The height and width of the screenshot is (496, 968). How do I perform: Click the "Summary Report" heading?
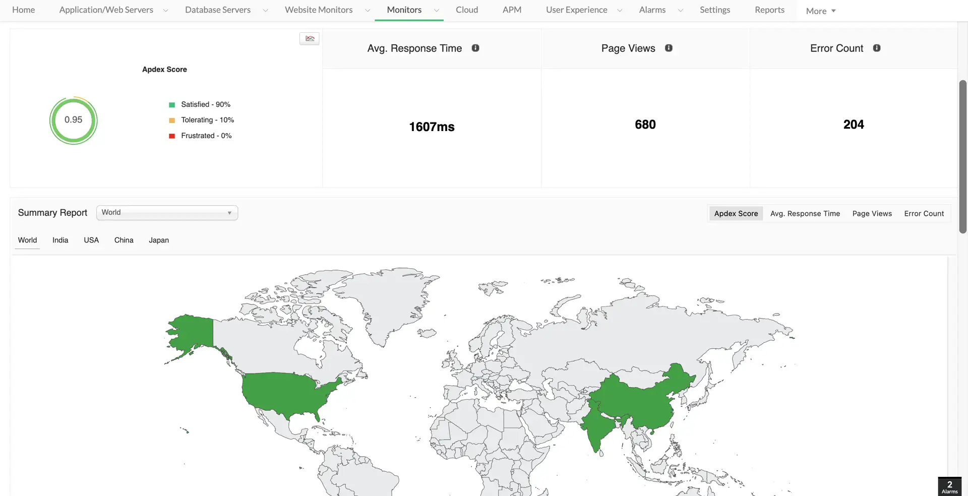click(x=52, y=213)
